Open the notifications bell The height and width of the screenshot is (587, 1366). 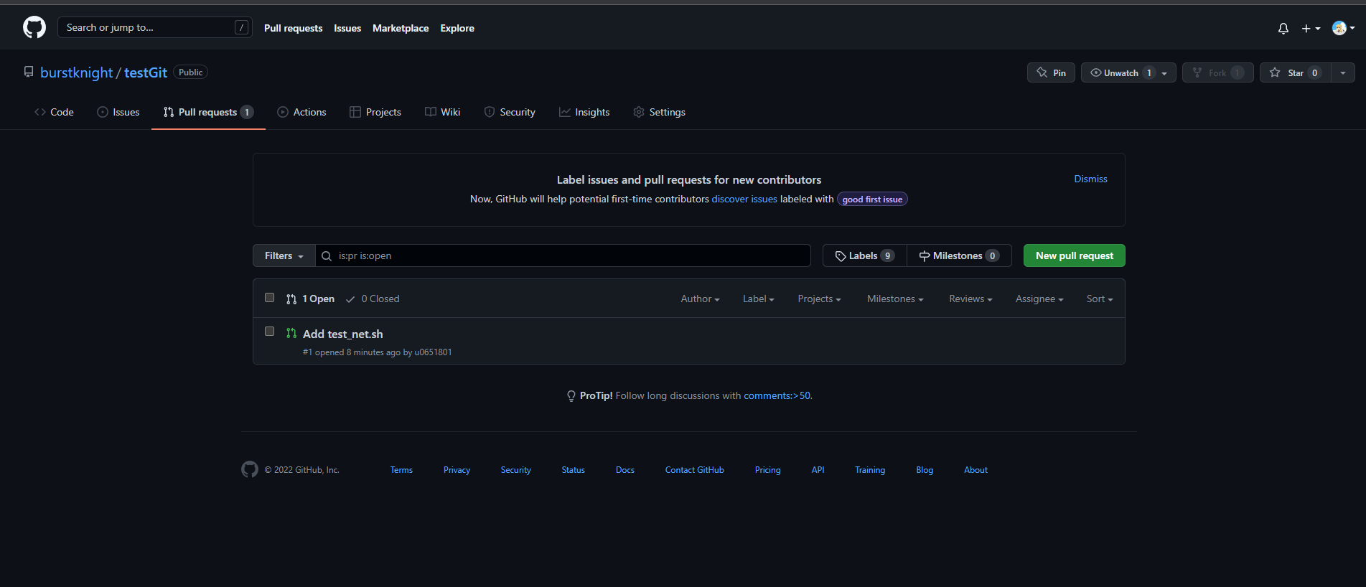coord(1283,29)
